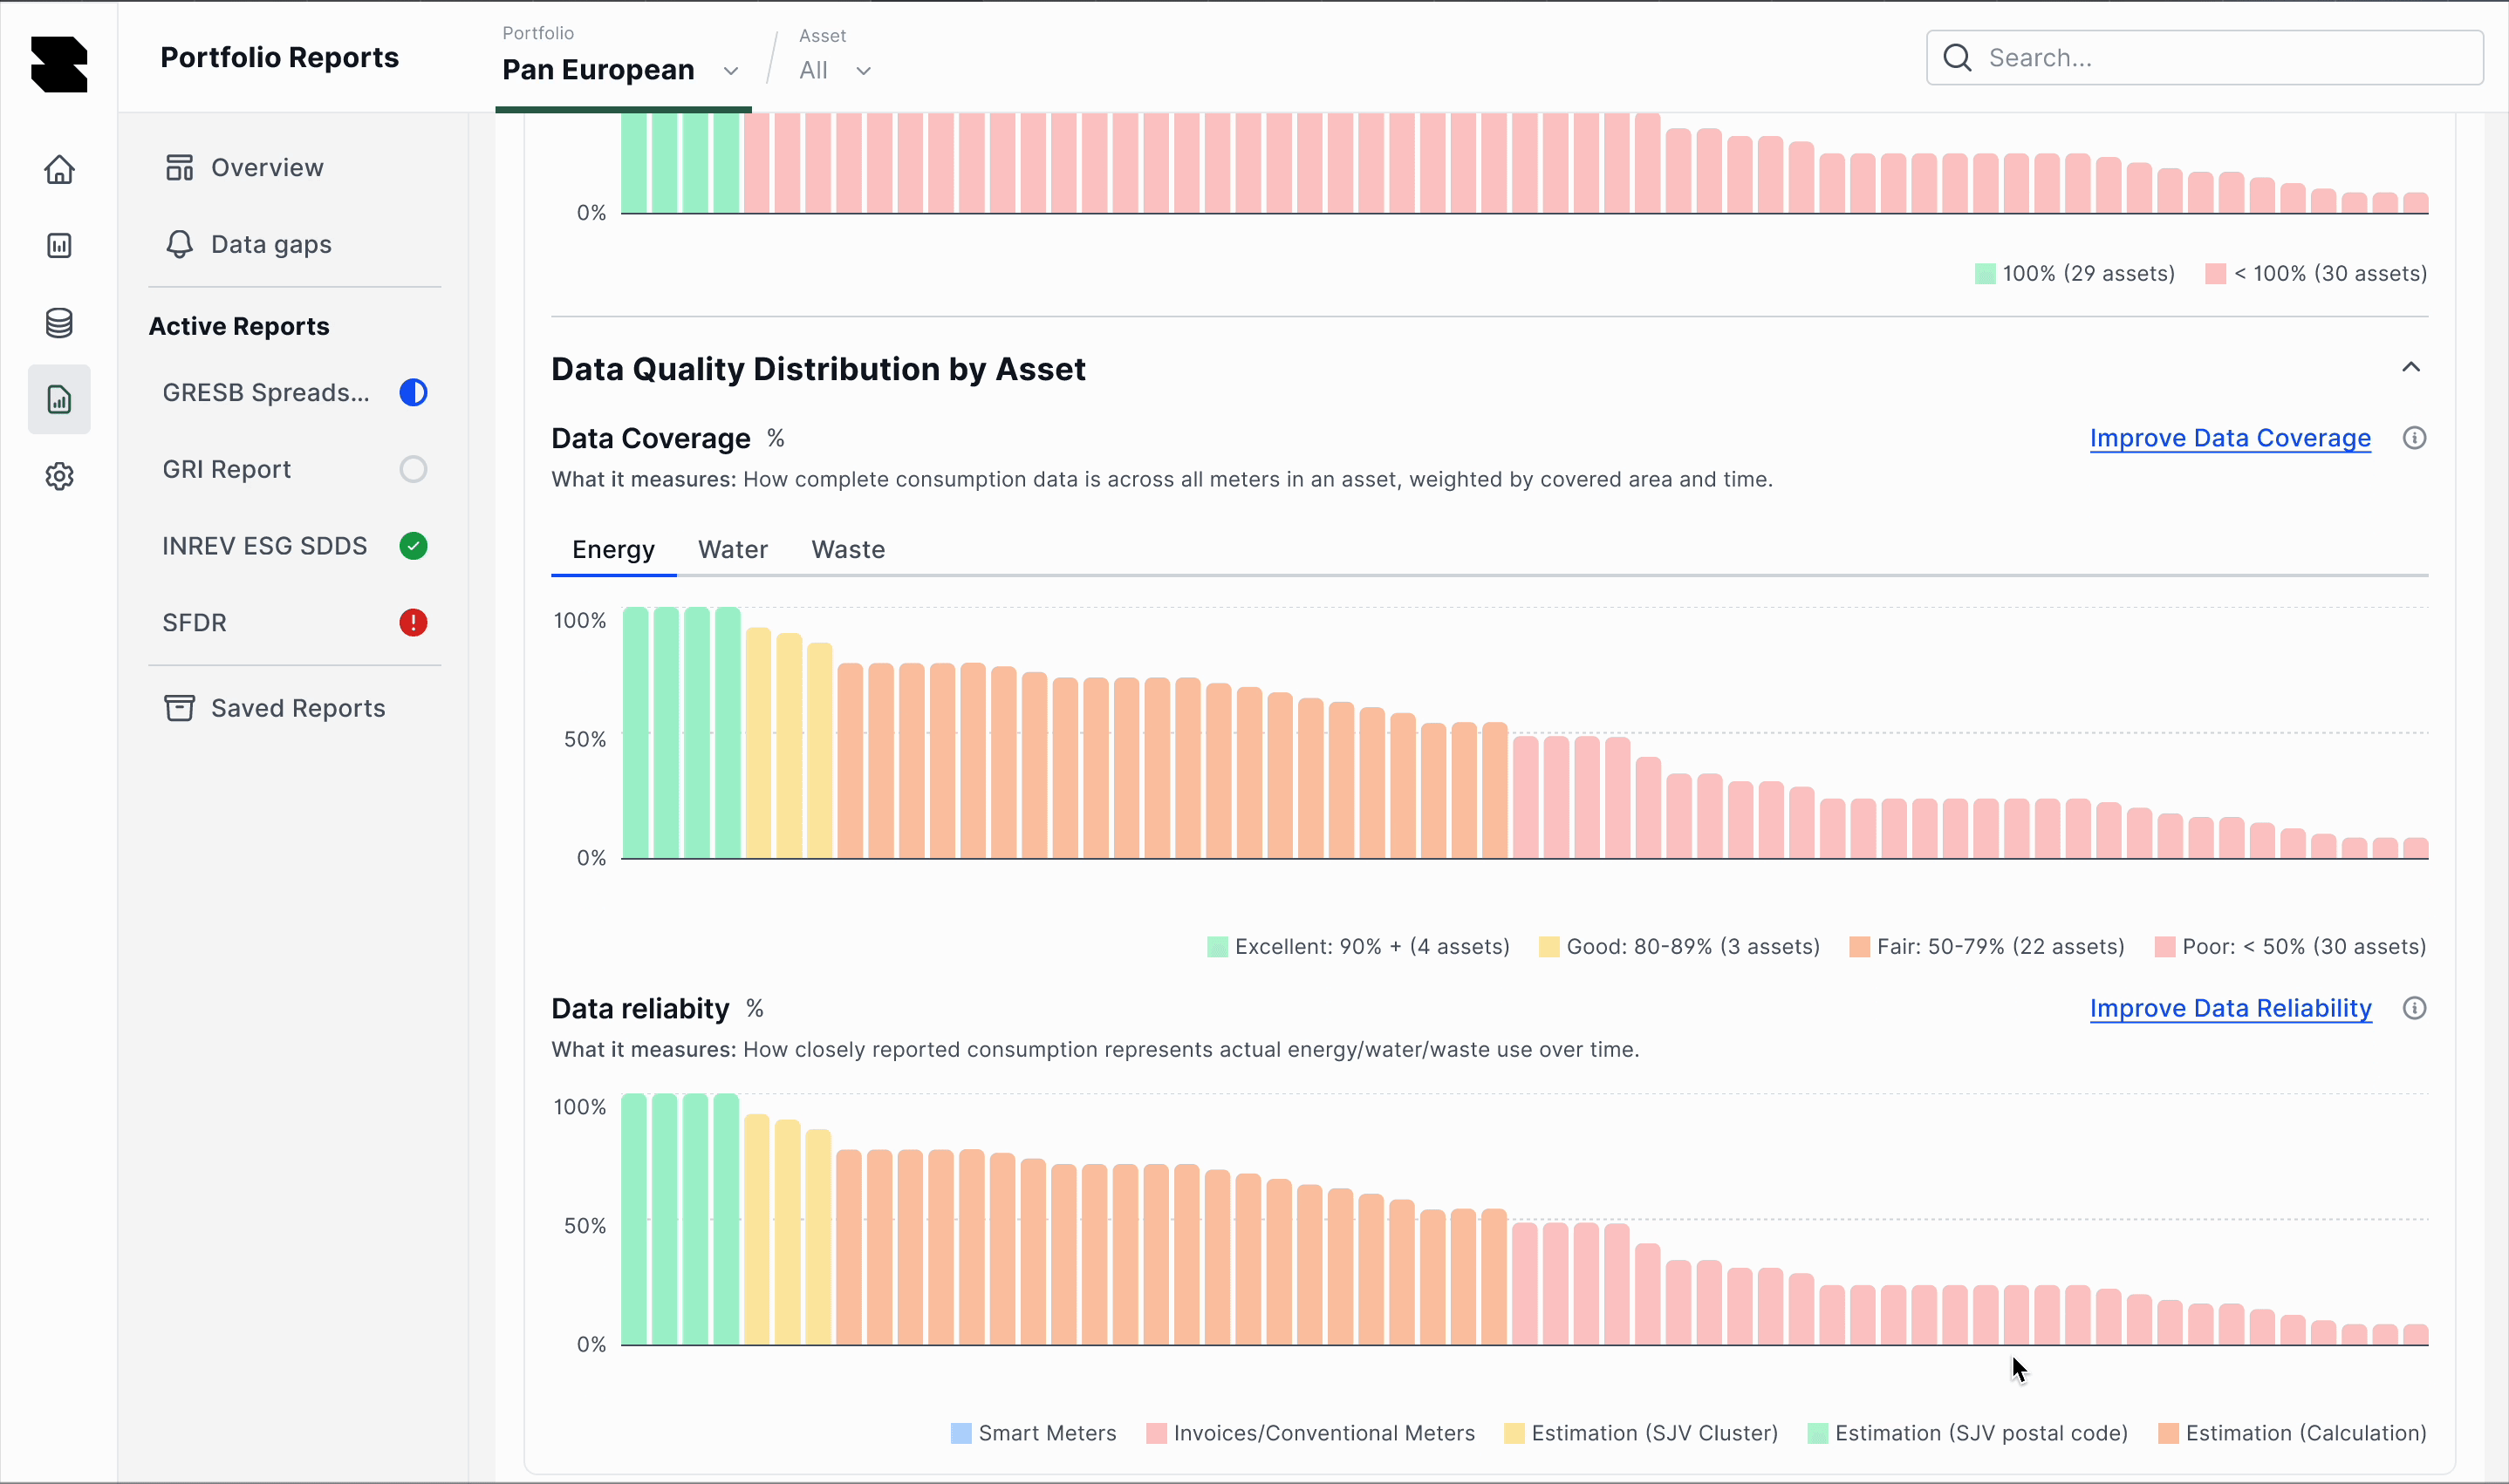
Task: Click Poor: < 50% legend swatch
Action: [2164, 947]
